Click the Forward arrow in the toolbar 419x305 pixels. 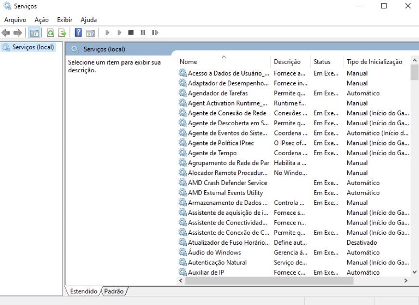click(18, 33)
